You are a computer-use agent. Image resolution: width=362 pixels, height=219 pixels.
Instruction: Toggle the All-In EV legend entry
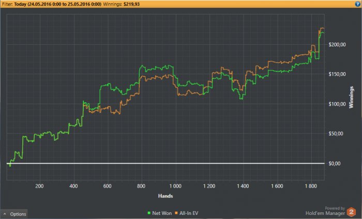click(x=187, y=213)
